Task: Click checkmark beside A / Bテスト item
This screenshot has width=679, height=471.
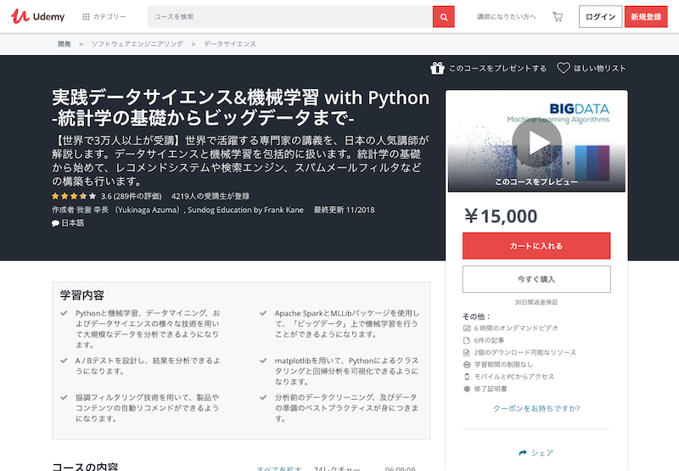Action: click(x=65, y=361)
